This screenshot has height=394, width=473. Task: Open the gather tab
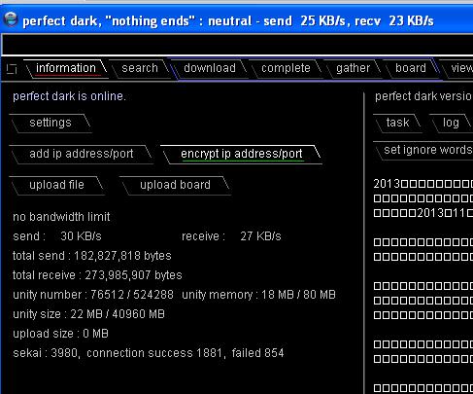pos(353,68)
